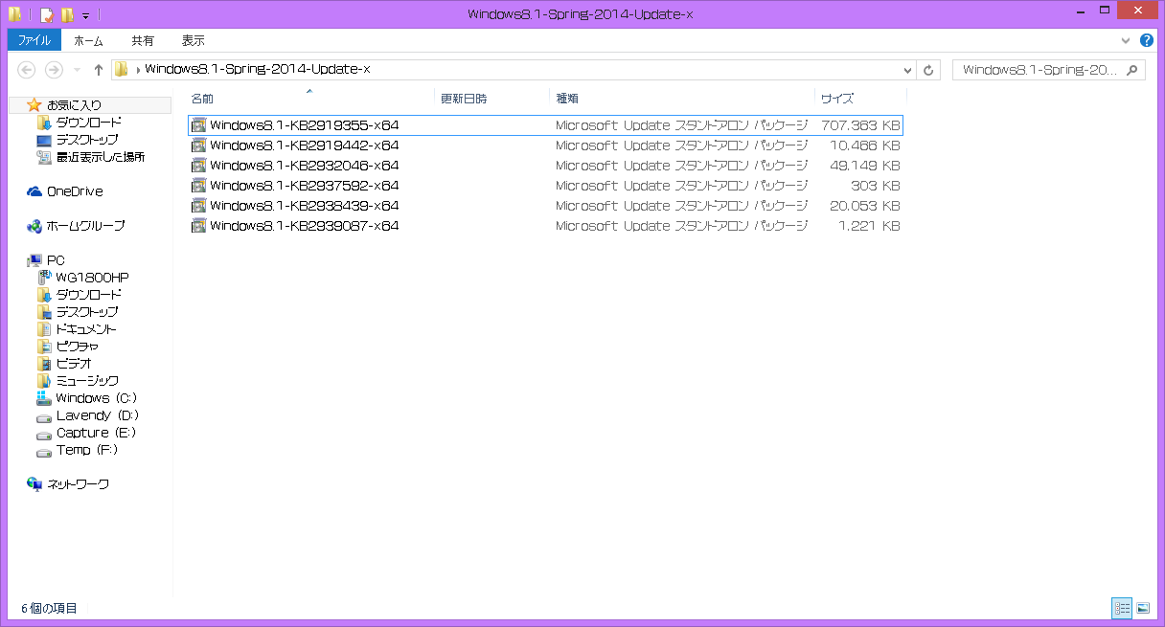
Task: Select the Windows8.1-KB2919442-x64 file icon
Action: [x=199, y=146]
